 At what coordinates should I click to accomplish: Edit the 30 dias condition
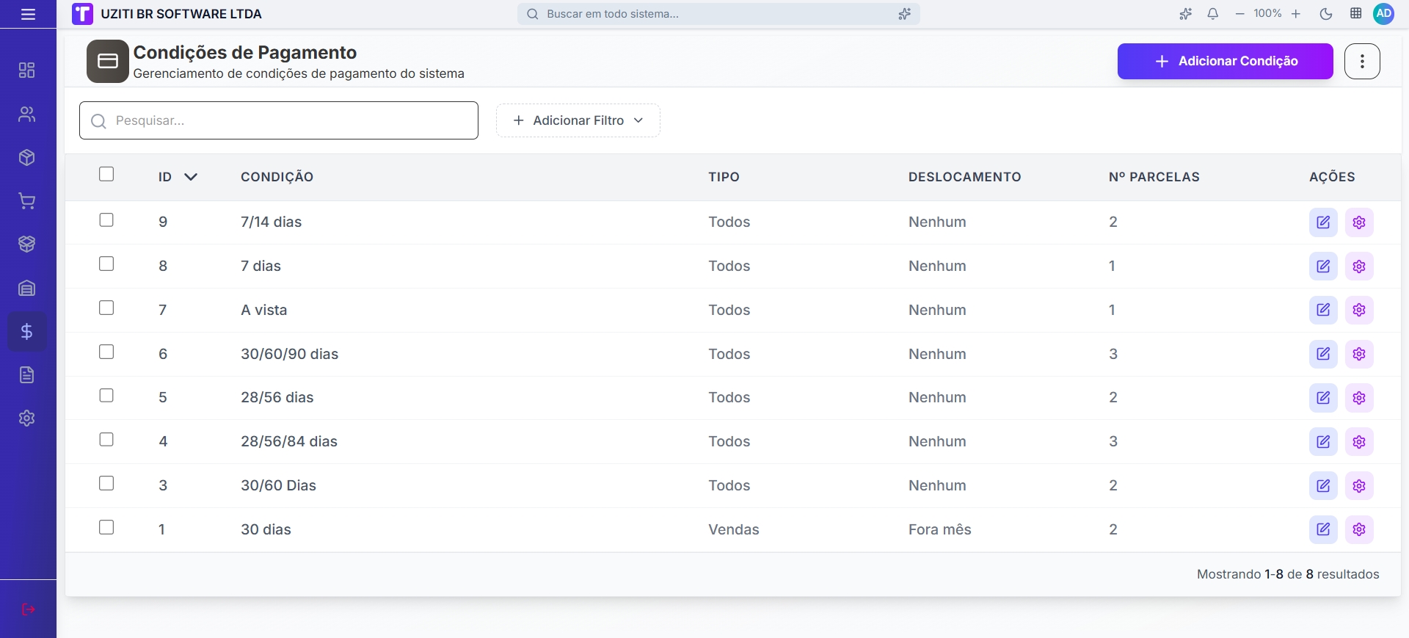1323,529
